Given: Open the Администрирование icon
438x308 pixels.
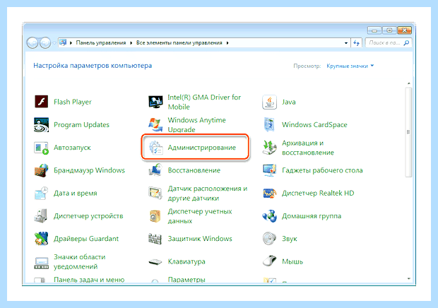Looking at the screenshot, I should click(x=155, y=148).
